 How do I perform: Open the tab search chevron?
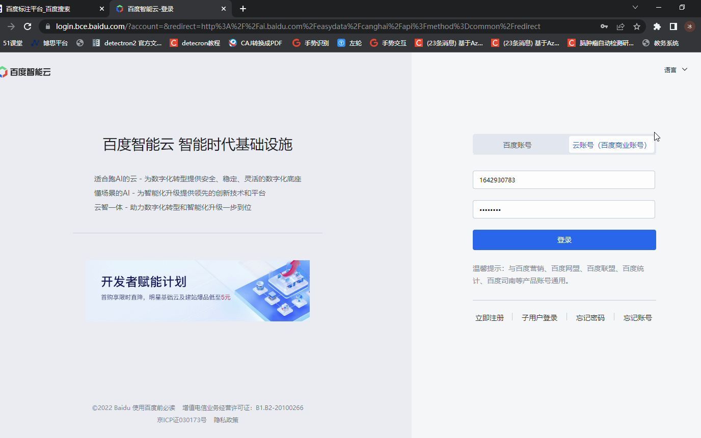(635, 7)
